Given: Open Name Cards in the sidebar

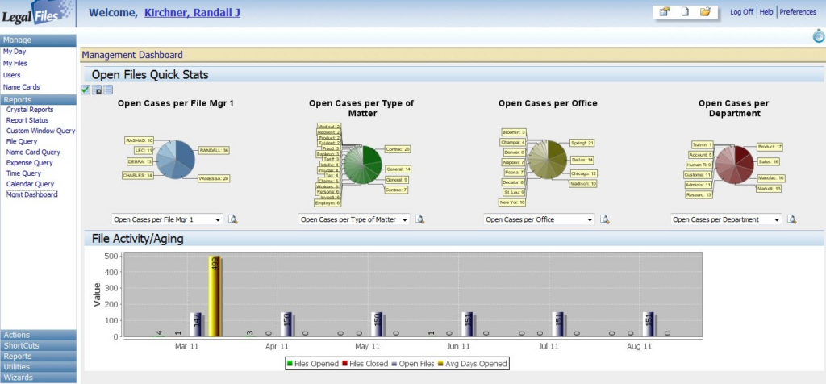Looking at the screenshot, I should click(x=21, y=87).
